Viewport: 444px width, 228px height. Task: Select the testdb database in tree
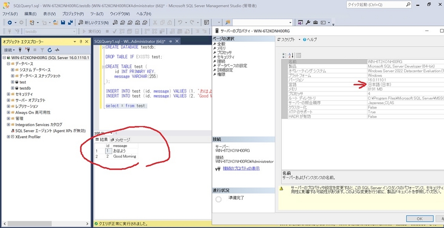point(25,88)
